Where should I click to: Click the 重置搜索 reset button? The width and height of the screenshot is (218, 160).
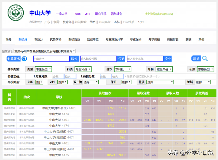coord(14,59)
